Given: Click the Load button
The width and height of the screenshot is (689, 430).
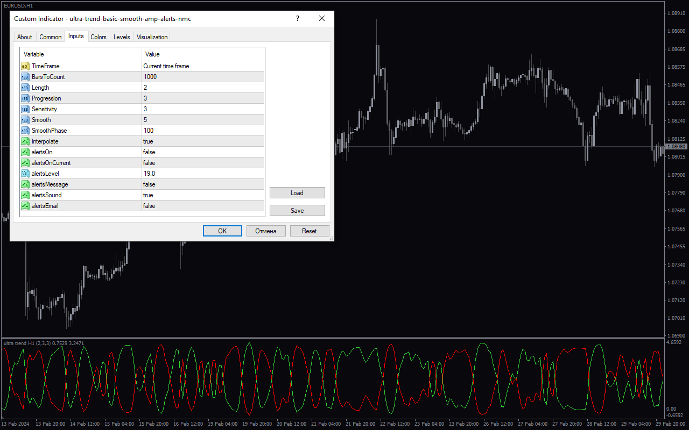Looking at the screenshot, I should click(297, 193).
